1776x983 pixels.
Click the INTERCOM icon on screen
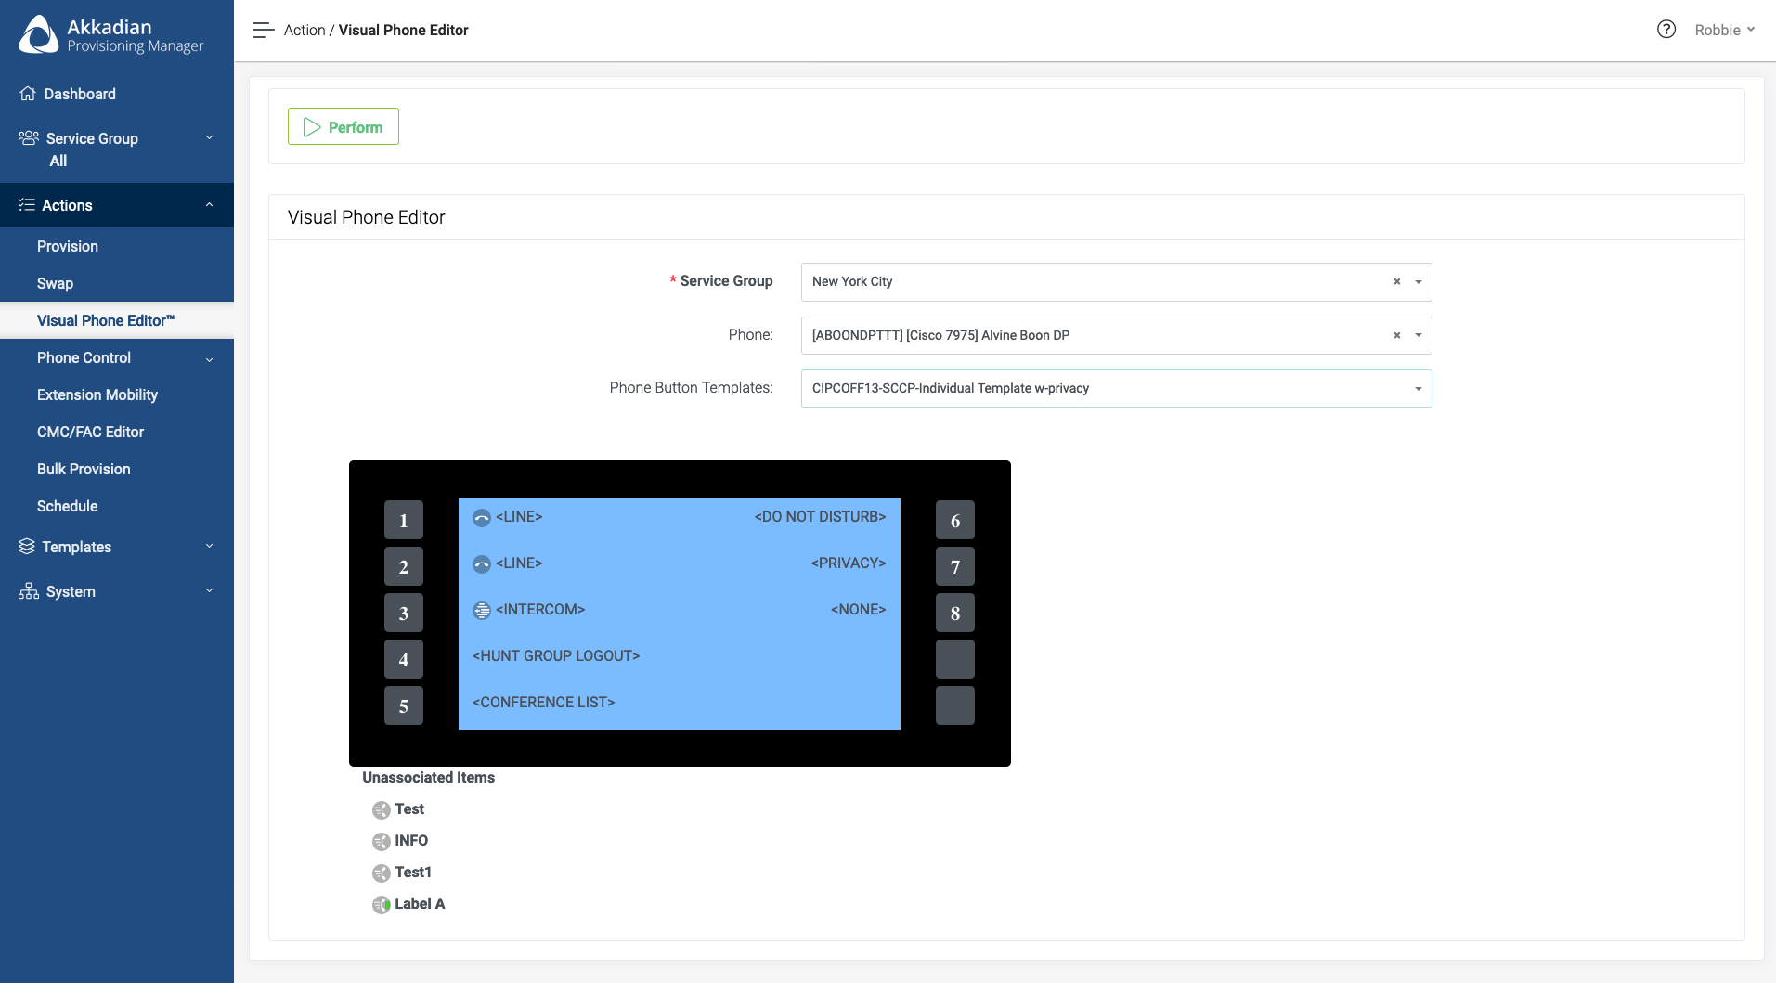point(482,611)
